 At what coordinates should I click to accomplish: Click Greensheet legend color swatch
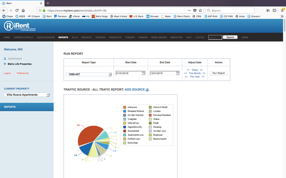[125, 131]
